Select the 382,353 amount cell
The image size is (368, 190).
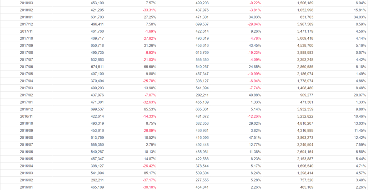click(201, 123)
